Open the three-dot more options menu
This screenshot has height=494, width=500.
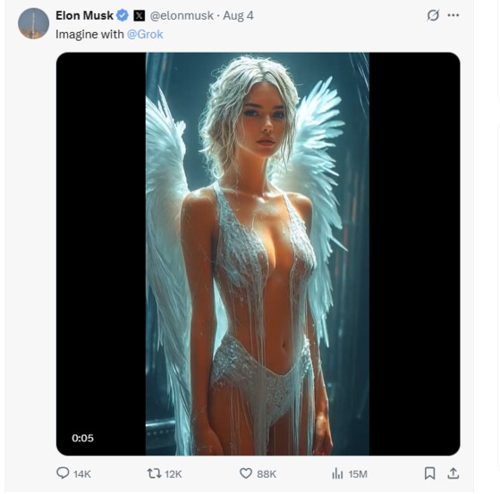[x=453, y=15]
